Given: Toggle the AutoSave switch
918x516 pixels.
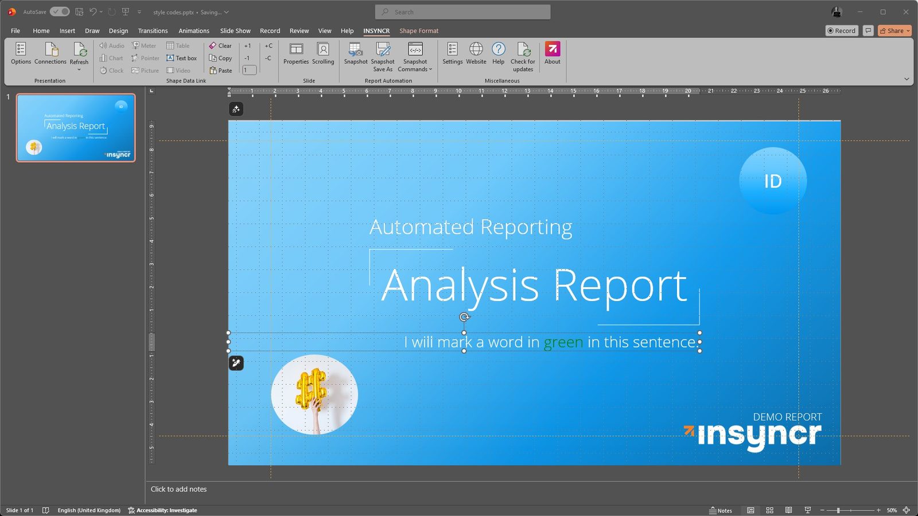Looking at the screenshot, I should pyautogui.click(x=60, y=11).
